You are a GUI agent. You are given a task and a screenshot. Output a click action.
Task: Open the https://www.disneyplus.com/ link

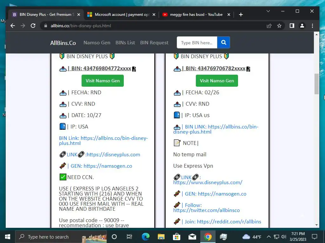point(208,183)
